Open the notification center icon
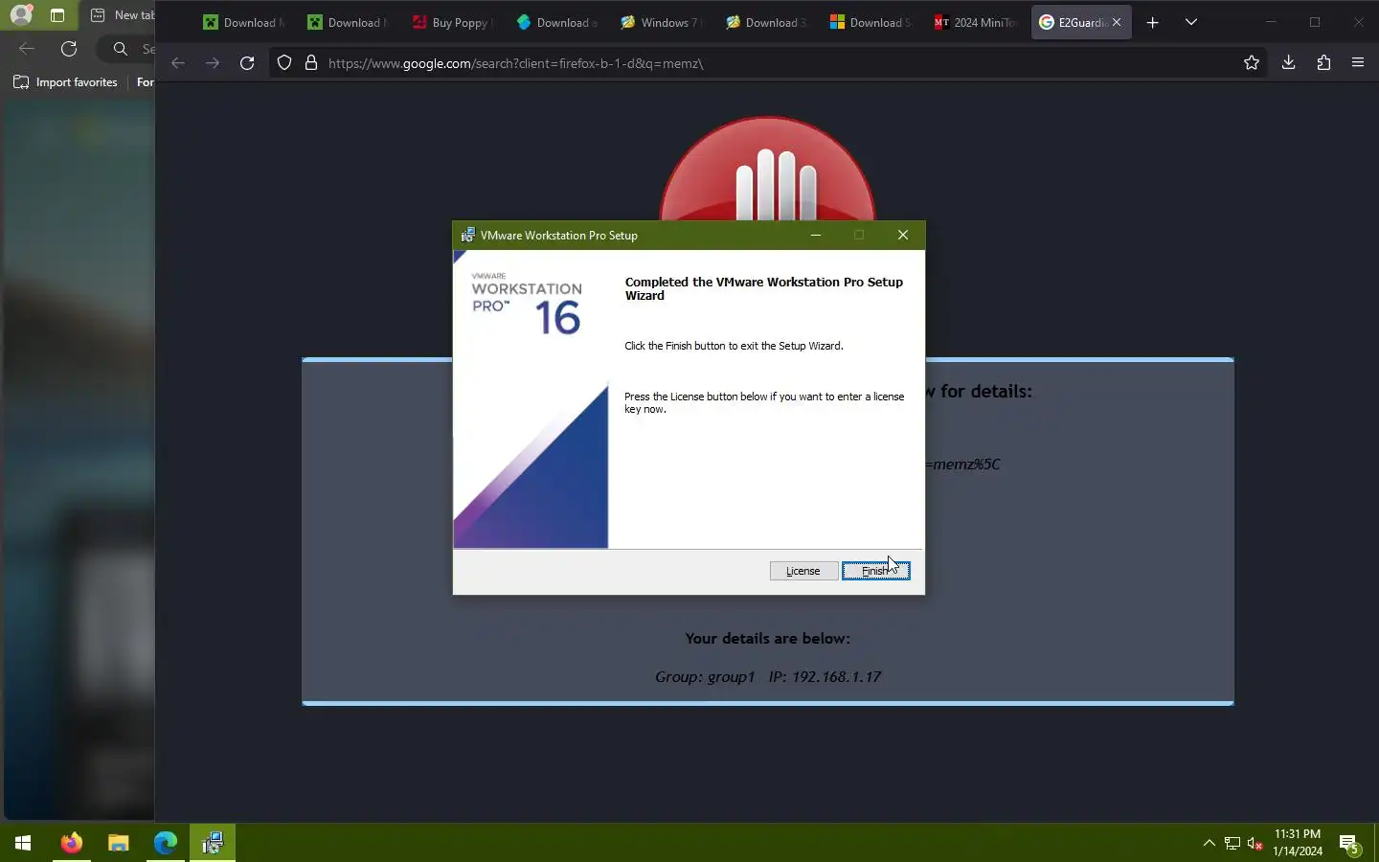Image resolution: width=1379 pixels, height=862 pixels. pos(1350,844)
